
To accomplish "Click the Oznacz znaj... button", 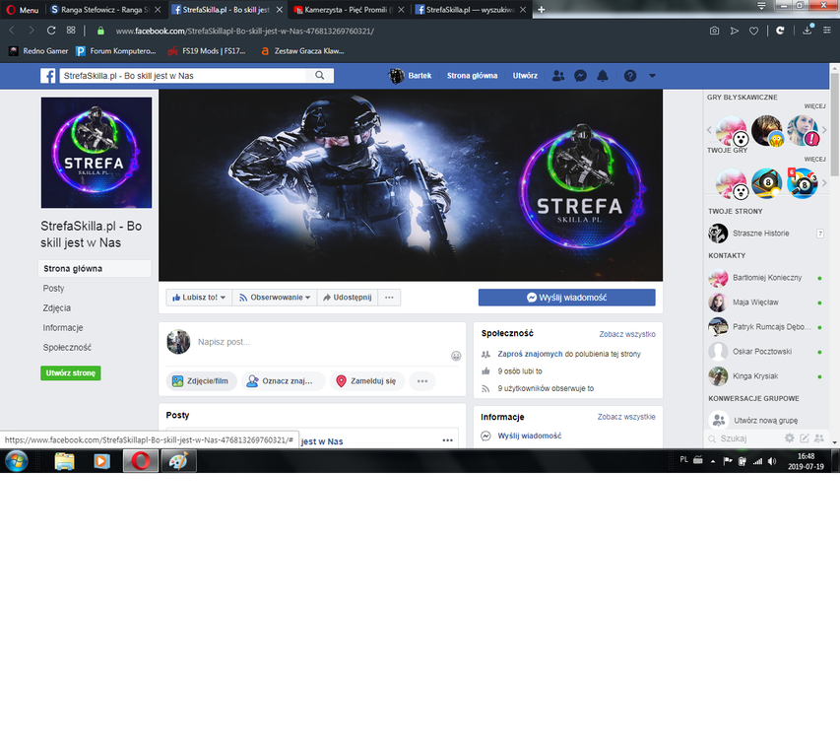I will click(283, 381).
